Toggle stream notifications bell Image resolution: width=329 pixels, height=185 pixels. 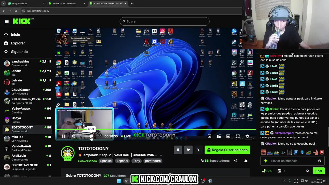point(178,150)
